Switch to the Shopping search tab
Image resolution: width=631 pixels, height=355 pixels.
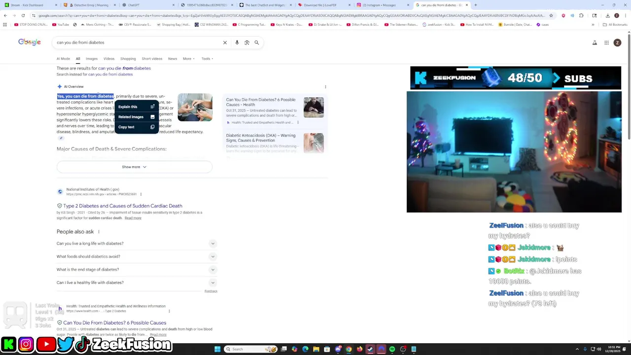128,59
